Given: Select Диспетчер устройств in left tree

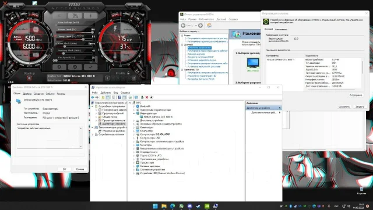Looking at the screenshot, I should [114, 124].
